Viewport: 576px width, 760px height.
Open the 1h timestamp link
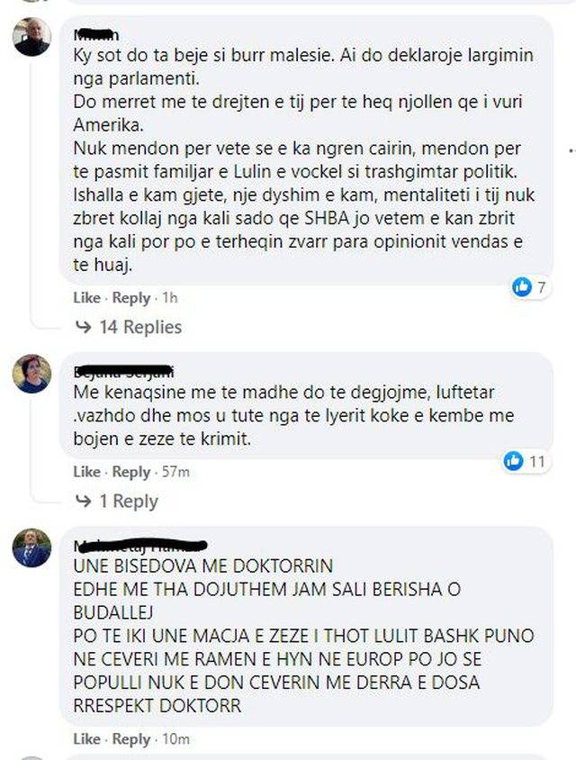170,297
